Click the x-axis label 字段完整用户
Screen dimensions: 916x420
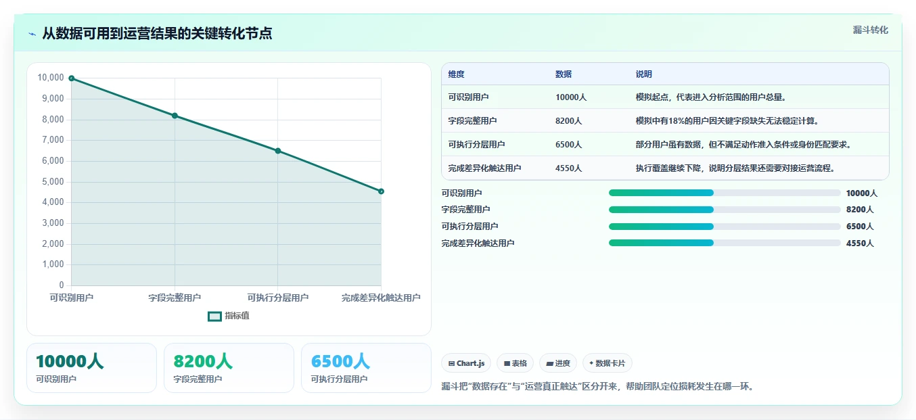point(175,298)
